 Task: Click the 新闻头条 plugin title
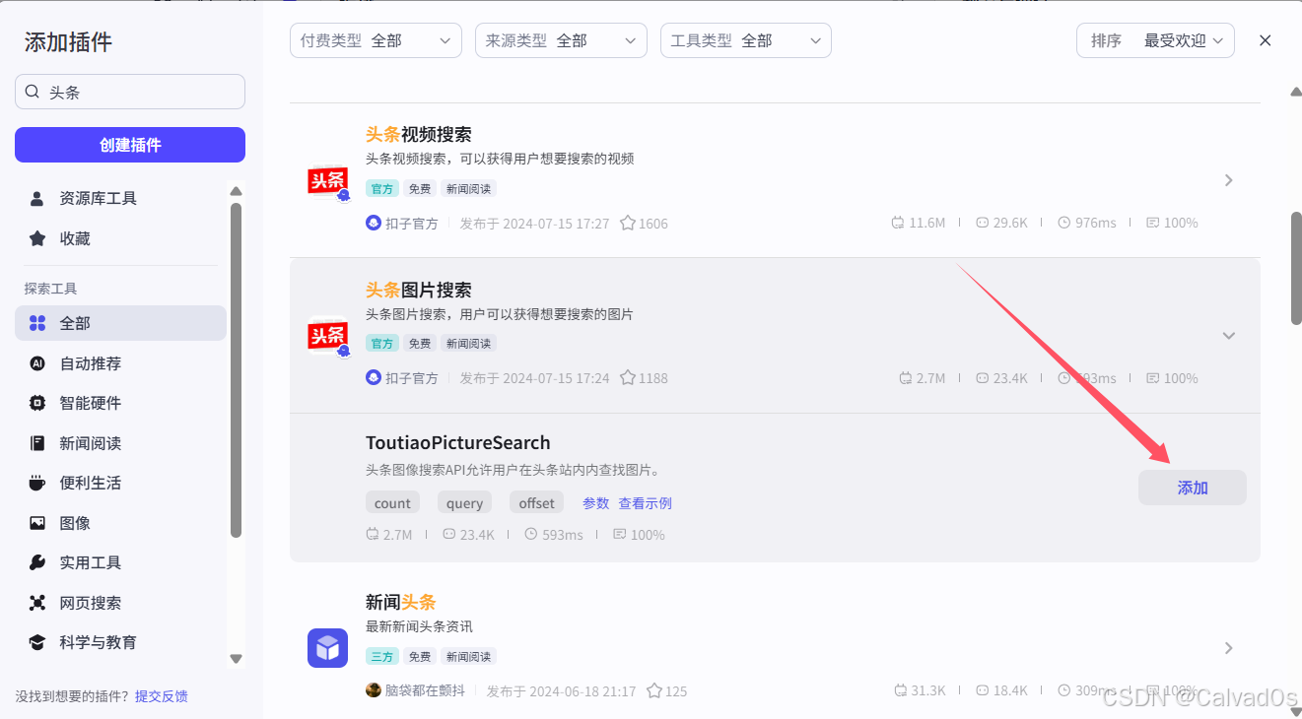(400, 602)
